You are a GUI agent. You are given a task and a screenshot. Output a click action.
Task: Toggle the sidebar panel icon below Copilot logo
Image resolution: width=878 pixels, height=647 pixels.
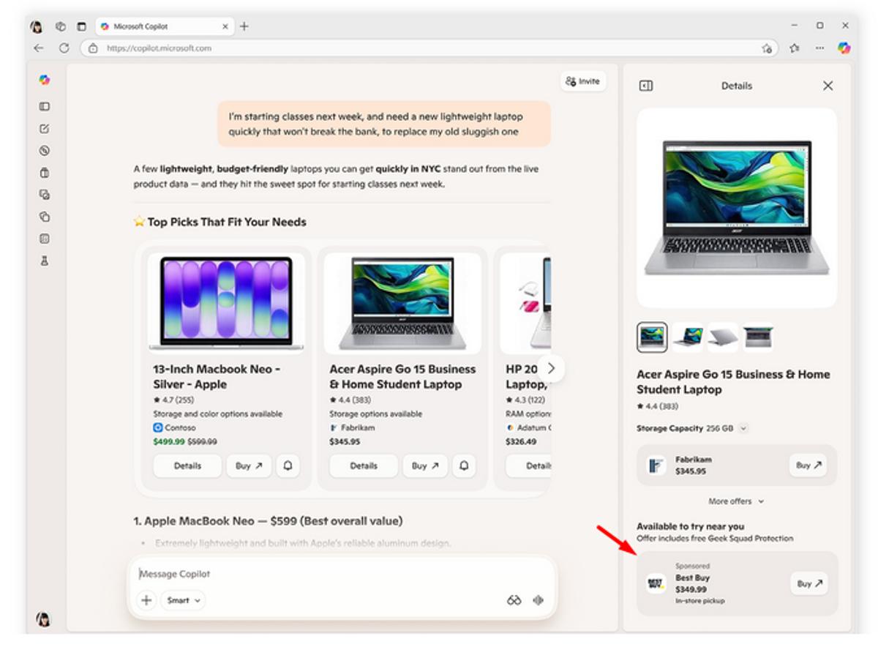pyautogui.click(x=45, y=106)
